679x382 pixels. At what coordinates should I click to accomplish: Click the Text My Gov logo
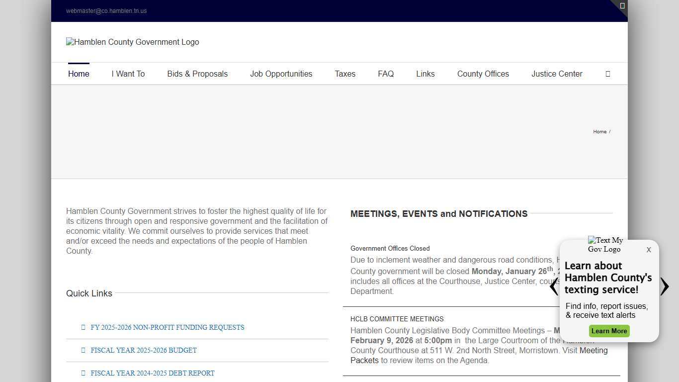(605, 245)
